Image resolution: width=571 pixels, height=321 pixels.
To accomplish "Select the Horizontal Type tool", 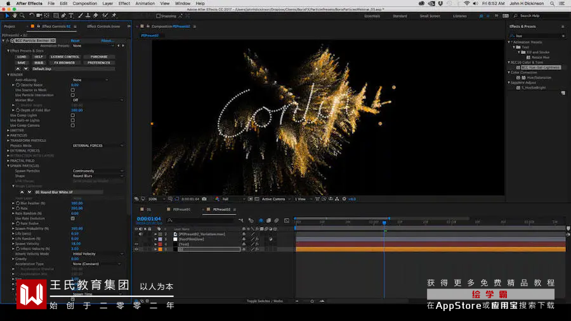I will pyautogui.click(x=71, y=16).
